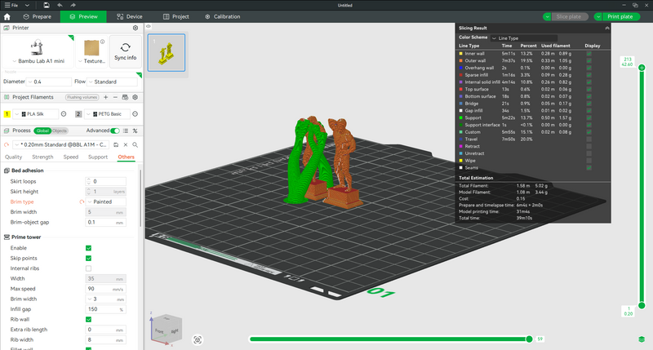This screenshot has width=653, height=350.
Task: Search process settings with magnifier icon
Action: tap(135, 145)
